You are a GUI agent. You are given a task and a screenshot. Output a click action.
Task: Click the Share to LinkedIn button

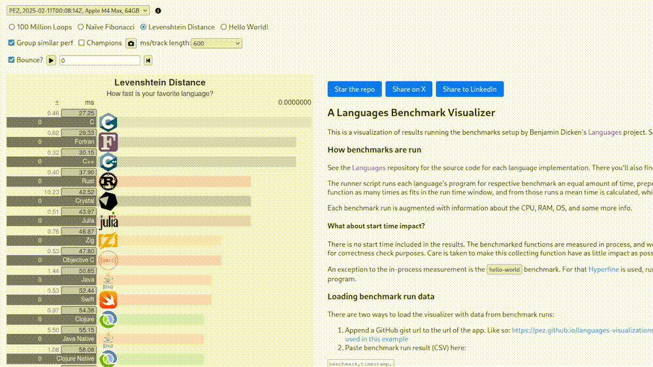click(x=469, y=89)
